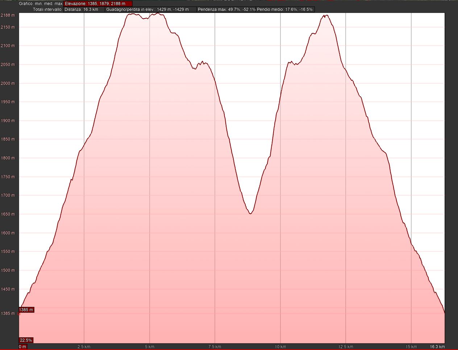Select the Distanza 16.3 km field
458x350 pixels.
84,9
